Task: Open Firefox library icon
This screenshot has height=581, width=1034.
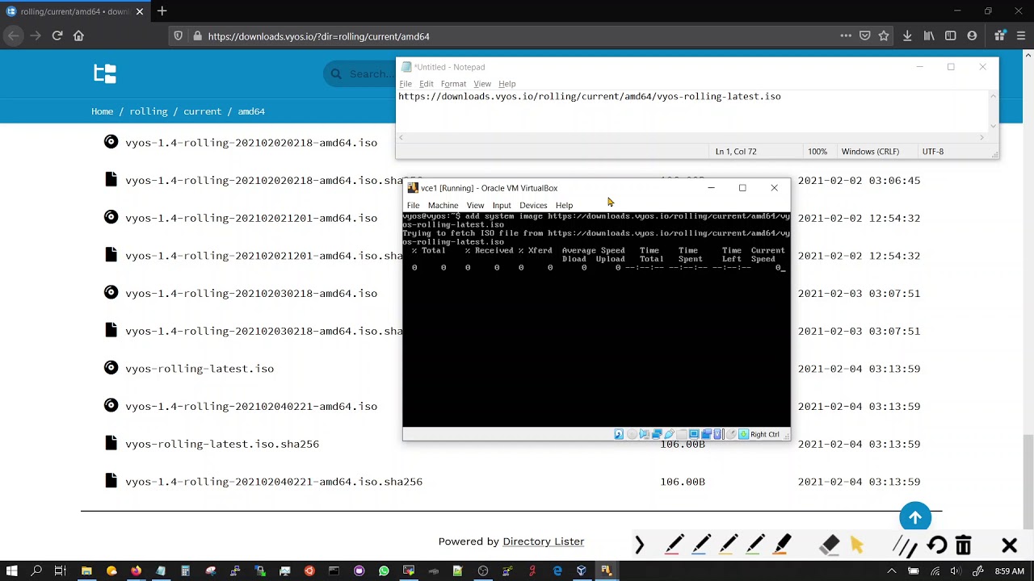Action: click(x=929, y=36)
